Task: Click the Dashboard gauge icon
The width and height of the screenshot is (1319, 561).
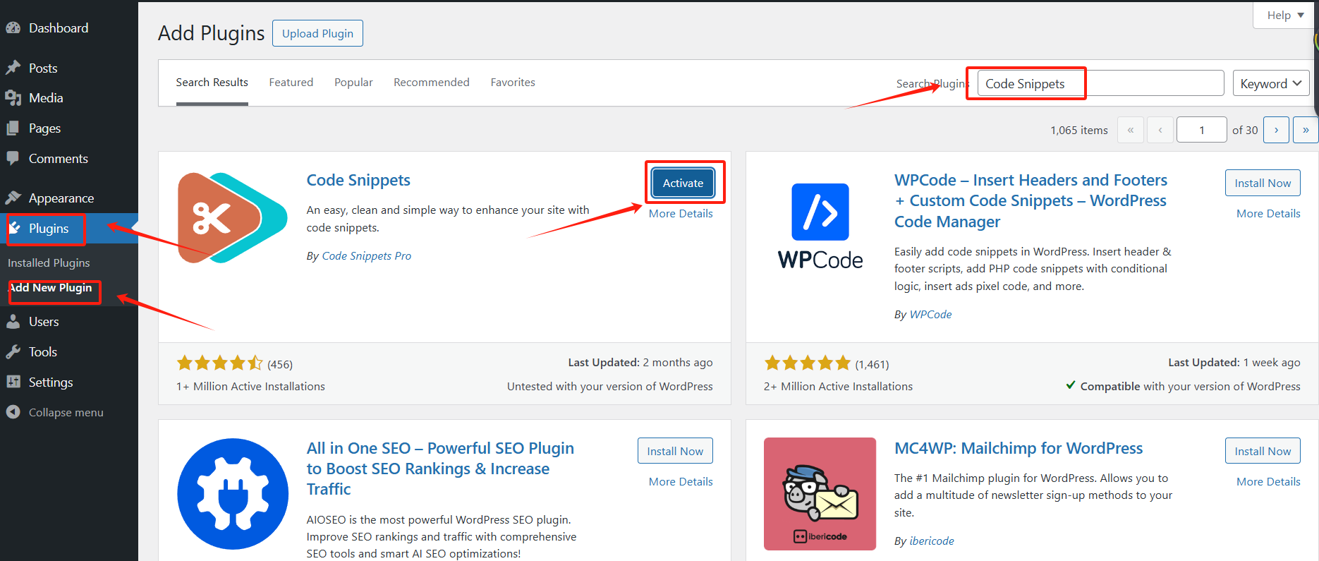Action: click(x=13, y=28)
